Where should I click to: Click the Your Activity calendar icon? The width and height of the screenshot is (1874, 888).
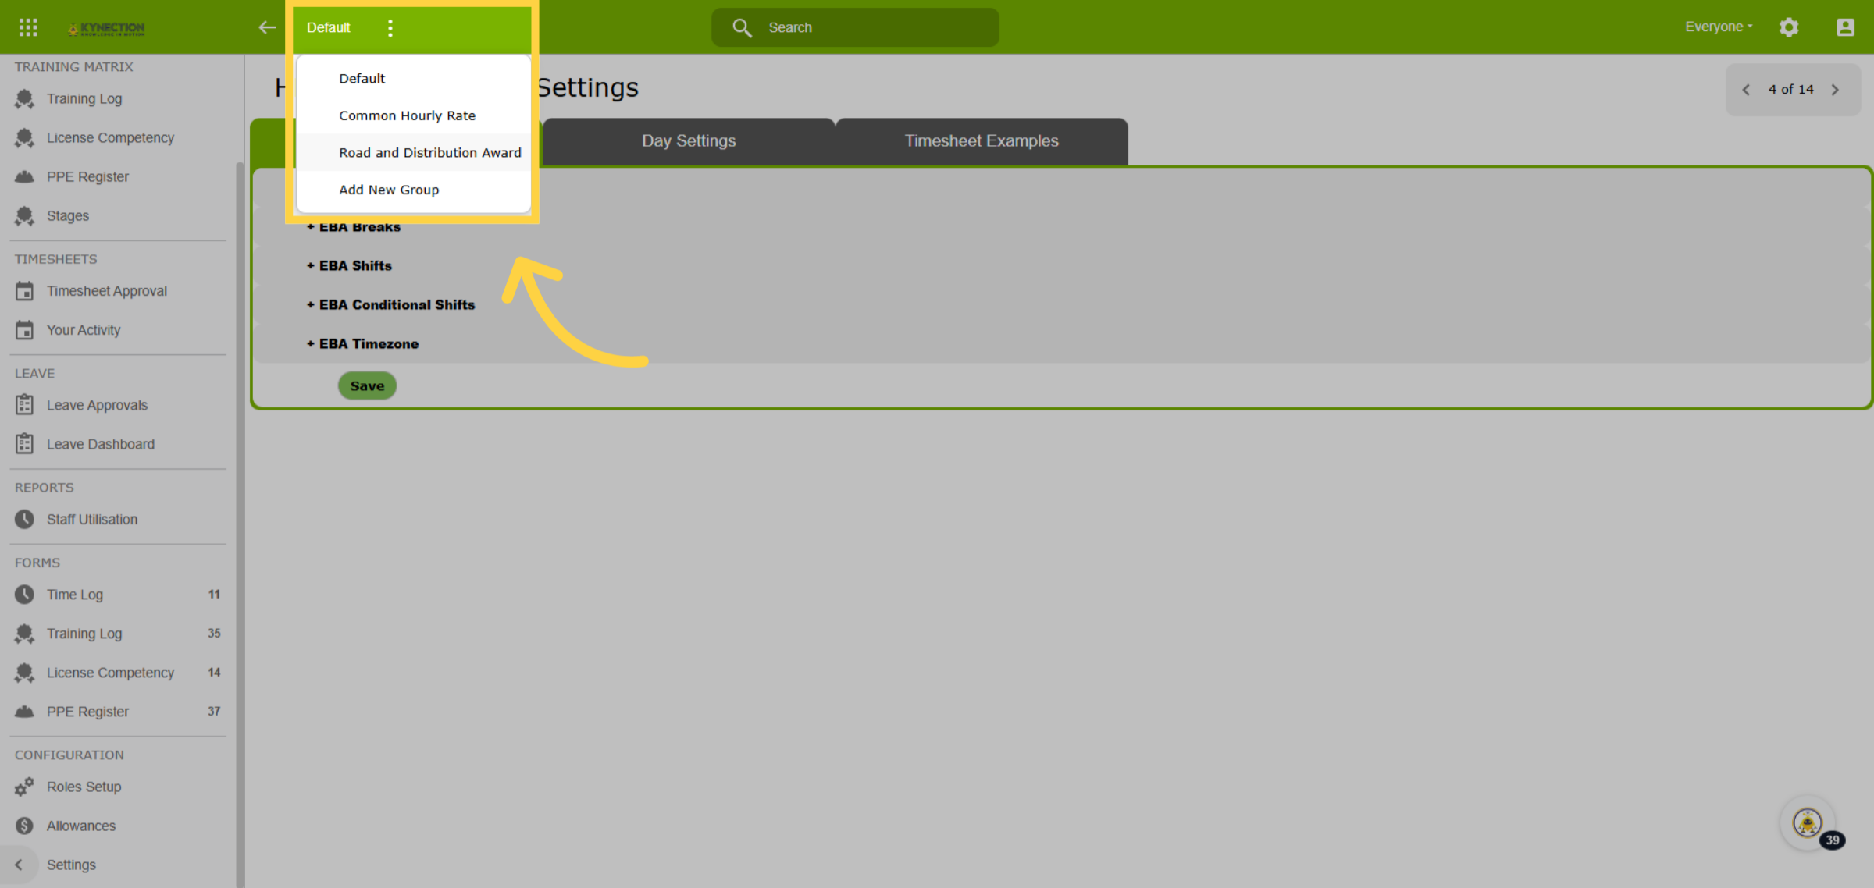24,330
